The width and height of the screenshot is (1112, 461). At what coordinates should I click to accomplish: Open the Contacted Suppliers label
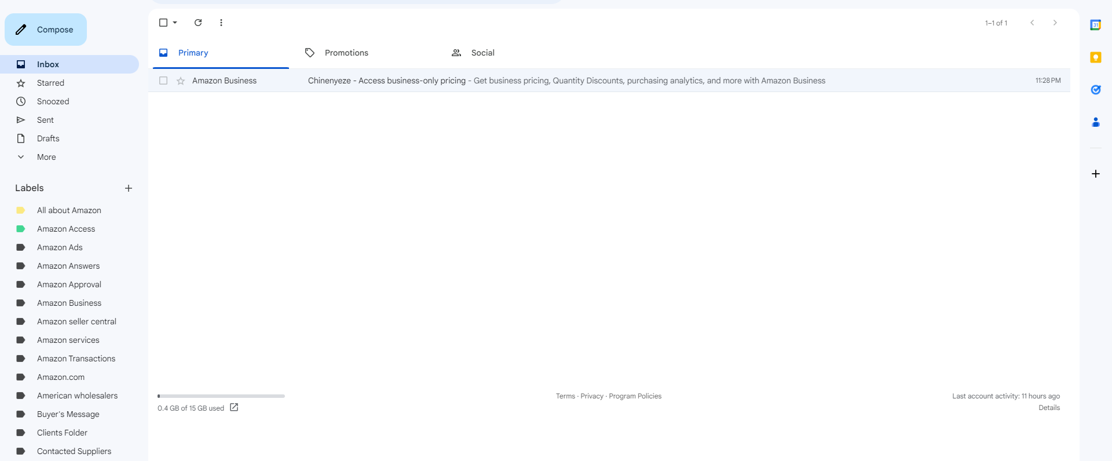[69, 451]
